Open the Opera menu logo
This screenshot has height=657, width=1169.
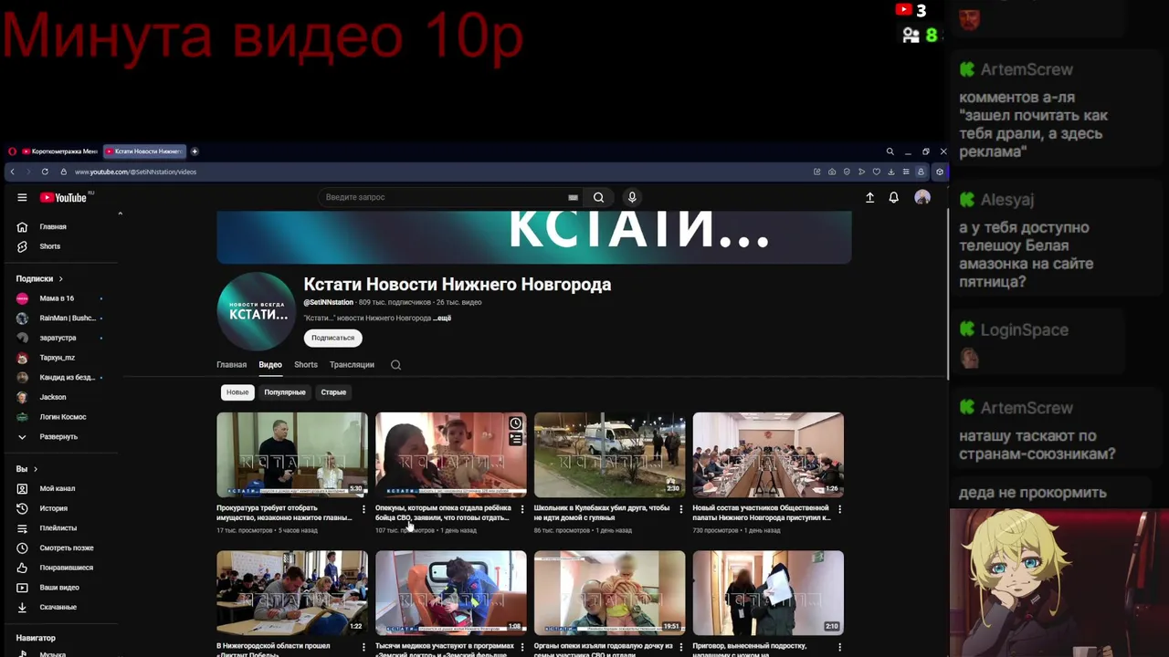coord(12,151)
